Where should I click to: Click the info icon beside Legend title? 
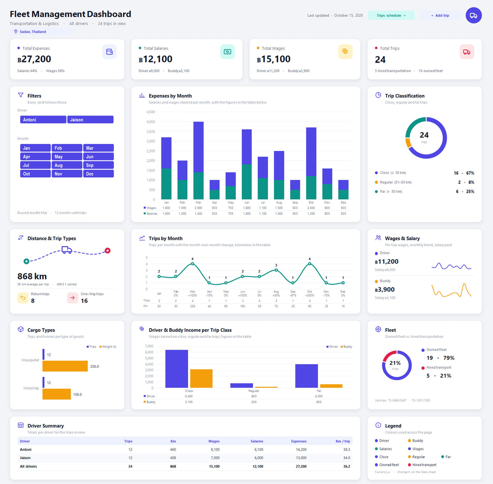(x=378, y=425)
